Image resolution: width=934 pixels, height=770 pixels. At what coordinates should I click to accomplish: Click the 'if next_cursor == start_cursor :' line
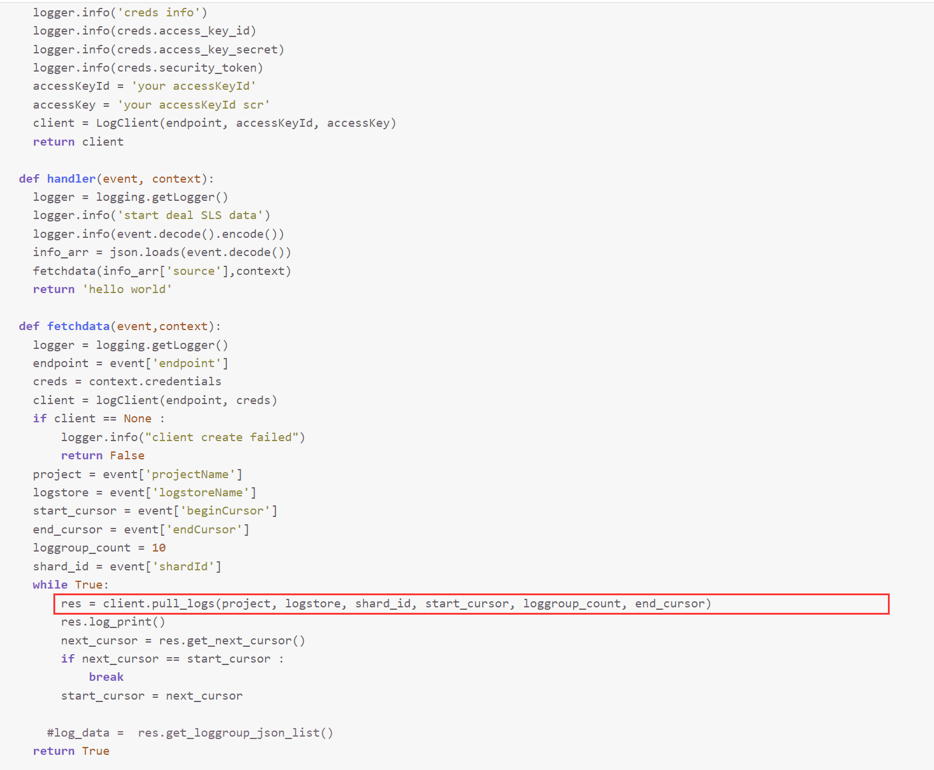coord(172,659)
